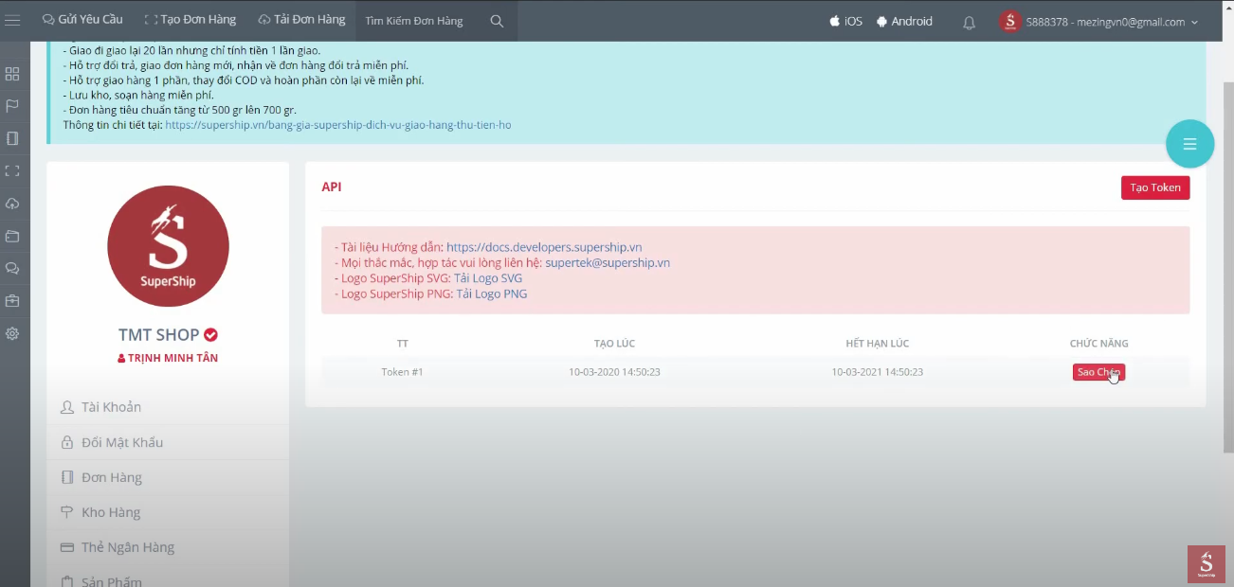
Task: Click expiry time 10-03-2021 14:50:23
Action: click(878, 372)
